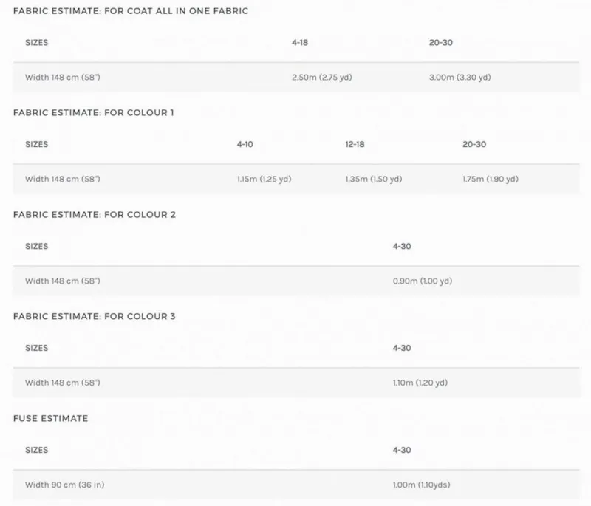The image size is (591, 506).
Task: Click the 12-18 size column header
Action: (355, 145)
